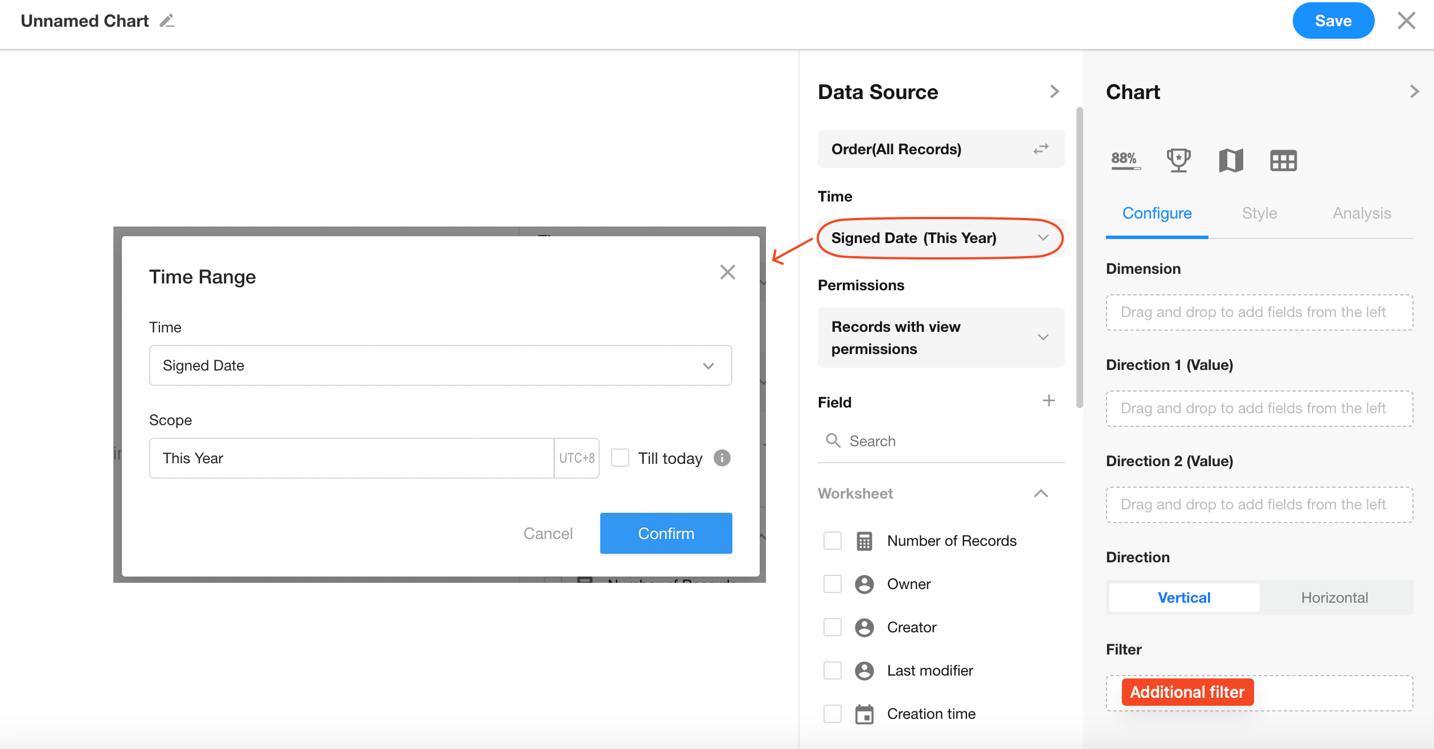
Task: Click the Save button
Action: 1333,21
